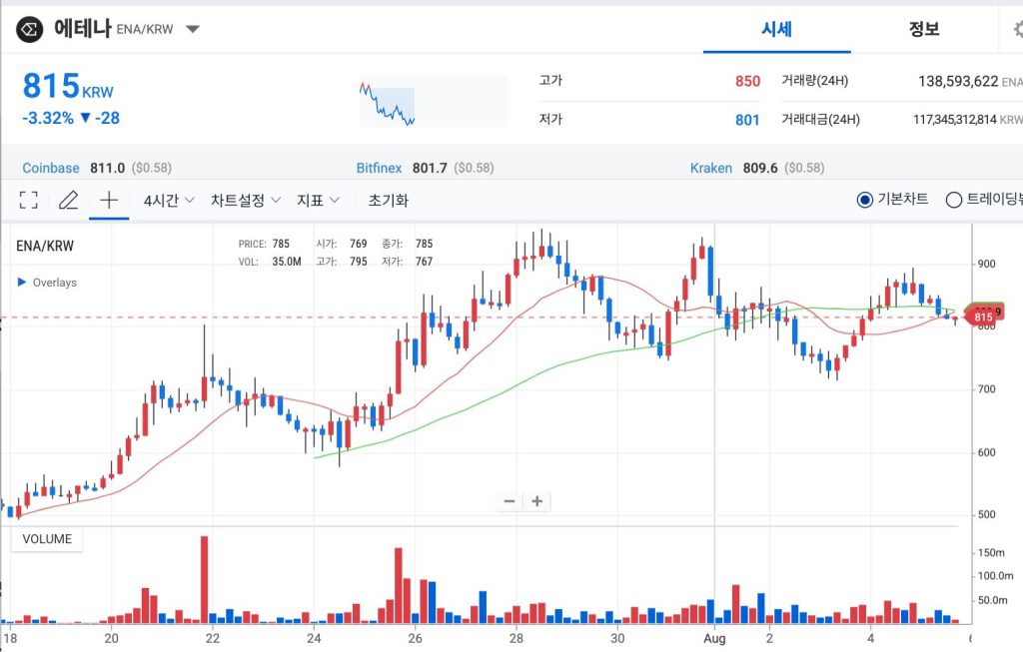The width and height of the screenshot is (1023, 652).
Task: Zoom in with the chart plus button
Action: [x=537, y=500]
